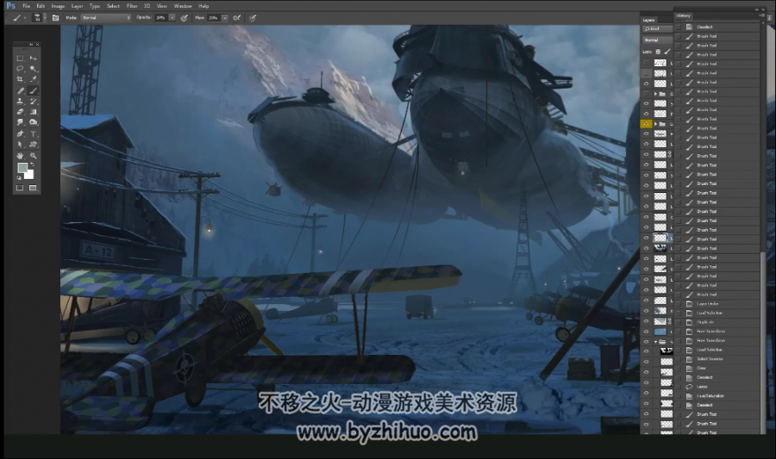This screenshot has height=459, width=776.
Task: Click the foreground color swatch
Action: pyautogui.click(x=22, y=168)
